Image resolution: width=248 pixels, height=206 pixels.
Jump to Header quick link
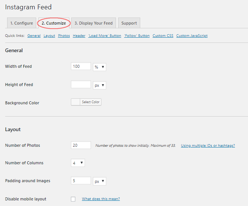[x=79, y=36]
